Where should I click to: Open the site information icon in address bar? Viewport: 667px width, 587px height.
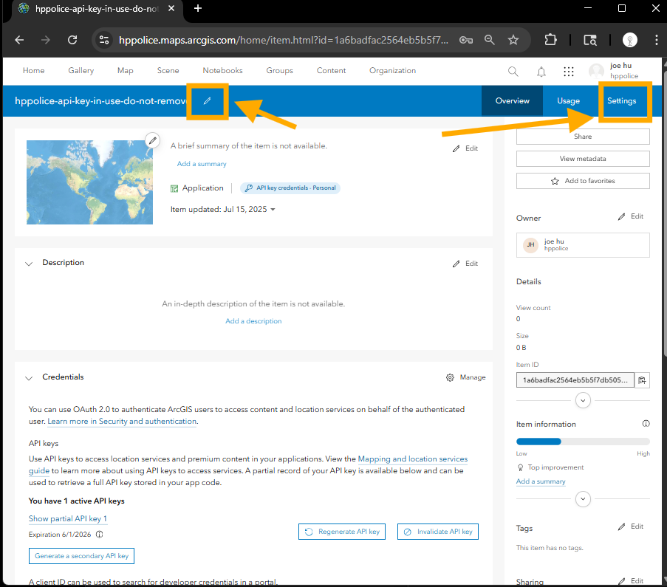click(x=104, y=40)
